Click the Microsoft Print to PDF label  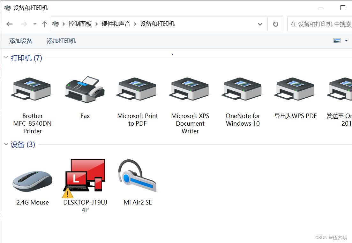click(x=138, y=120)
